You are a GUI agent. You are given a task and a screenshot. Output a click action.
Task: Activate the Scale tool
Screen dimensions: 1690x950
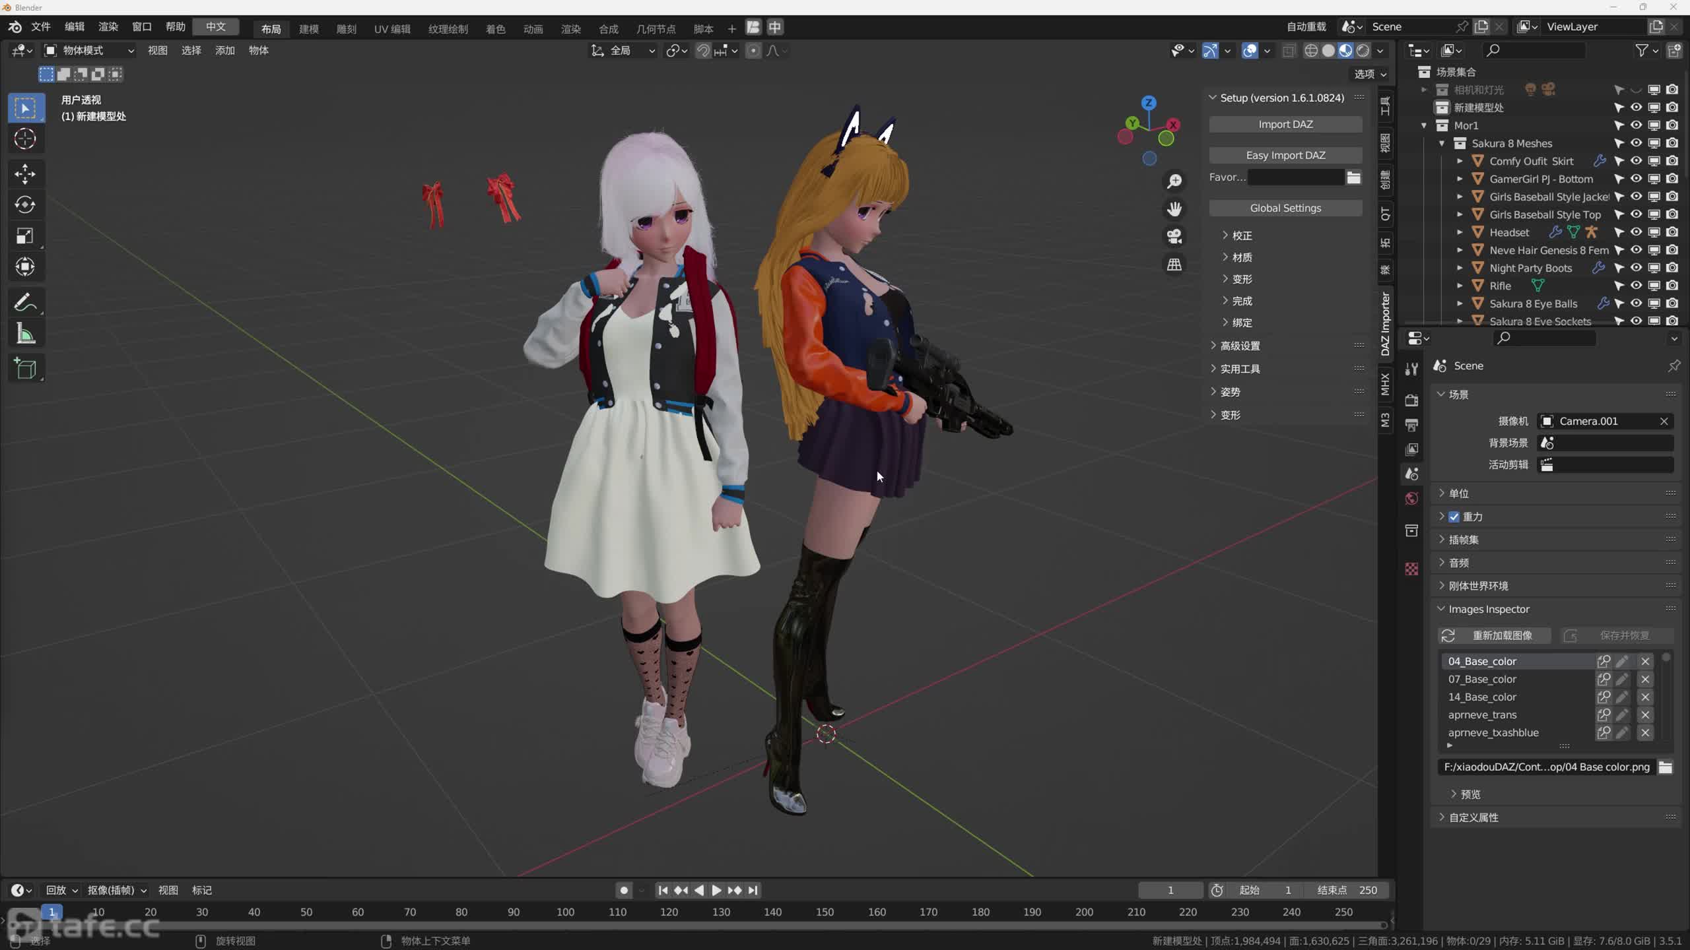(25, 236)
